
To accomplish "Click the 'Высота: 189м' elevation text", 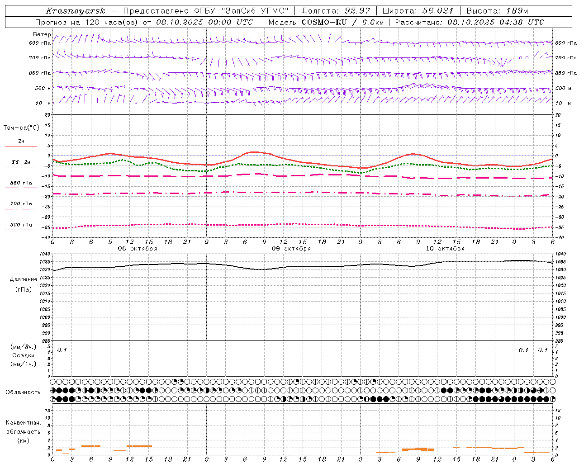I will (497, 11).
